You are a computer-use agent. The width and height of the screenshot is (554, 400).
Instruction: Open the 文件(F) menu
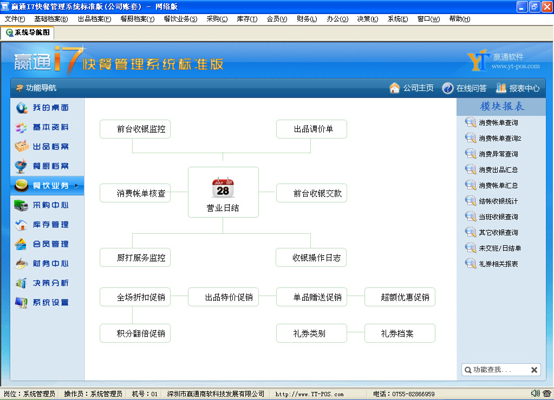(x=15, y=19)
